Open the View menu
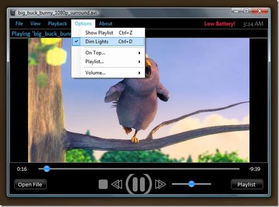Screen dimensions: 279x207 point(35,24)
